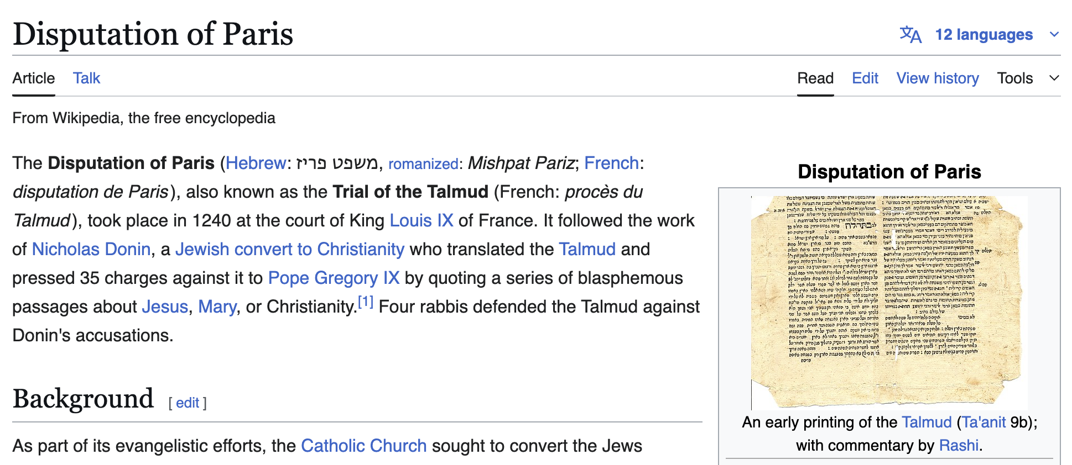This screenshot has width=1072, height=465.
Task: Open the Talmud manuscript page image
Action: tap(889, 303)
